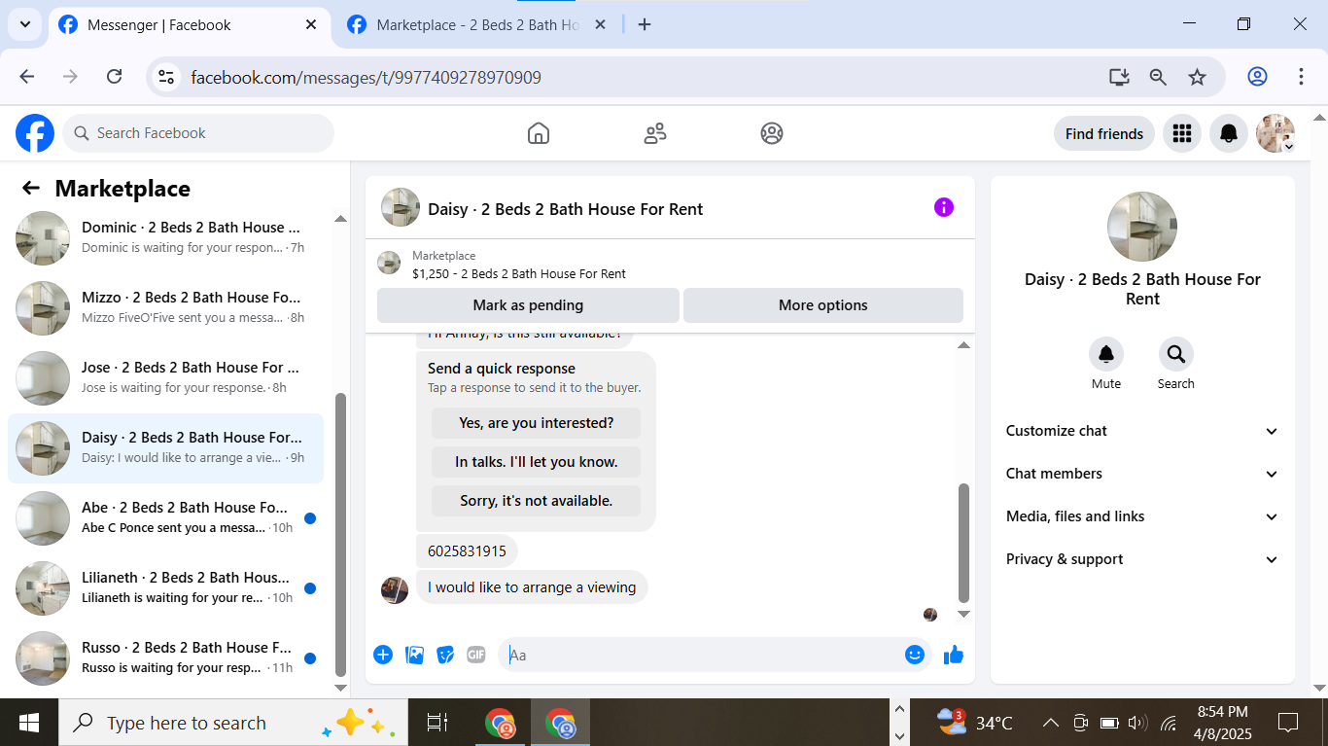Click the purple conversation information icon
This screenshot has height=746, width=1328.
click(944, 207)
